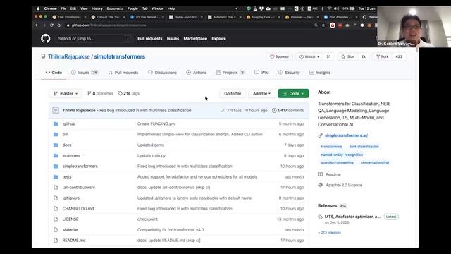Open the Projects tab
The image size is (451, 254).
230,73
